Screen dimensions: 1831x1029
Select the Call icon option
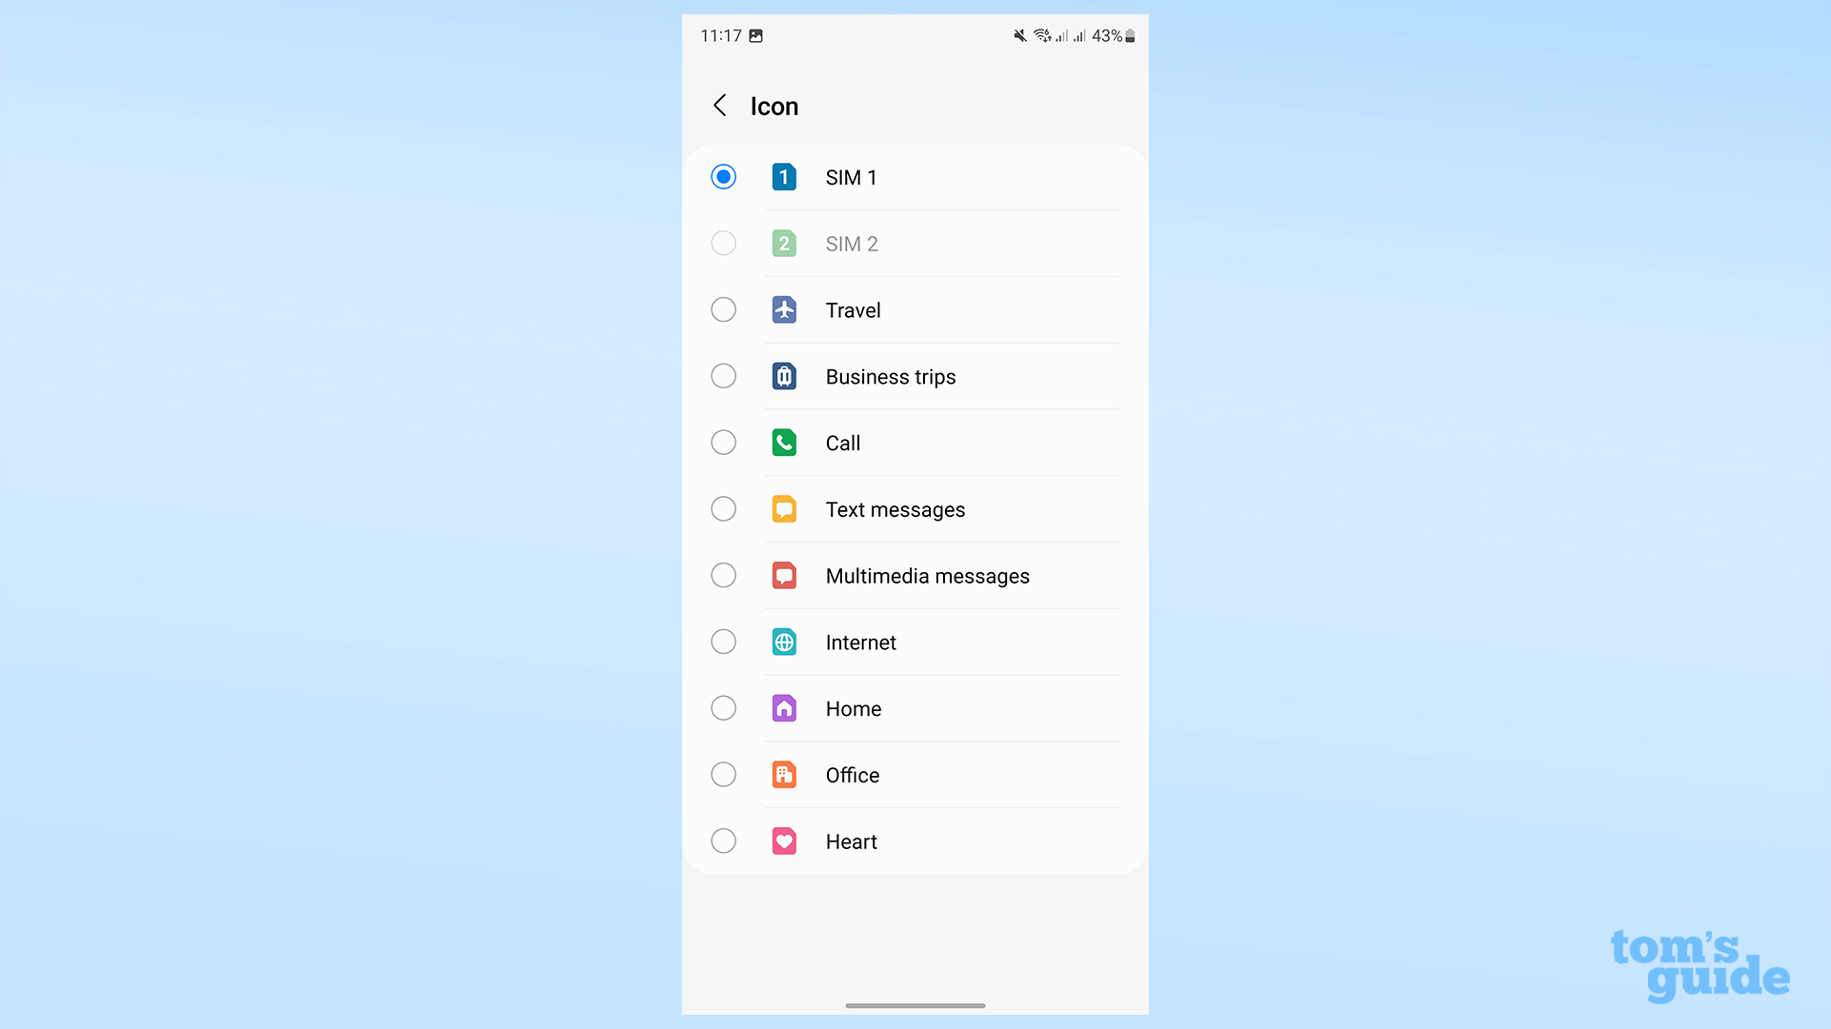(x=723, y=443)
